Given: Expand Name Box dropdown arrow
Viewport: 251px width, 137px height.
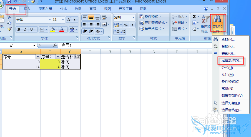Looking at the screenshot, I should click(34, 46).
